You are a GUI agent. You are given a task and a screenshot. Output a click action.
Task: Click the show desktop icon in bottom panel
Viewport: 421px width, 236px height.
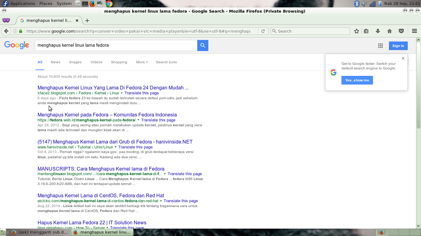[x=3, y=233]
